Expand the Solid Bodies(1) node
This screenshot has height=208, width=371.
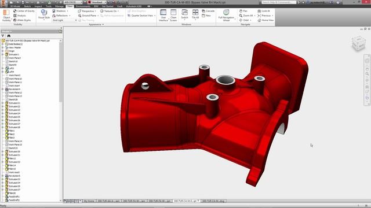2,44
